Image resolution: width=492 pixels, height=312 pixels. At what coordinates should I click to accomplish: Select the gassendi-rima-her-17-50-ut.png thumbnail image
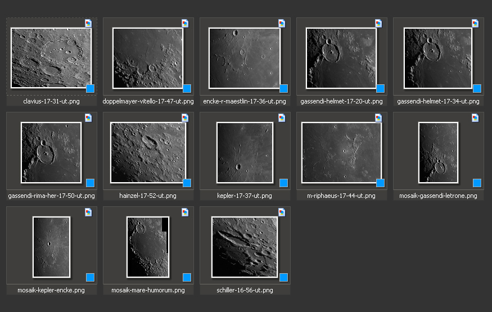click(x=51, y=152)
